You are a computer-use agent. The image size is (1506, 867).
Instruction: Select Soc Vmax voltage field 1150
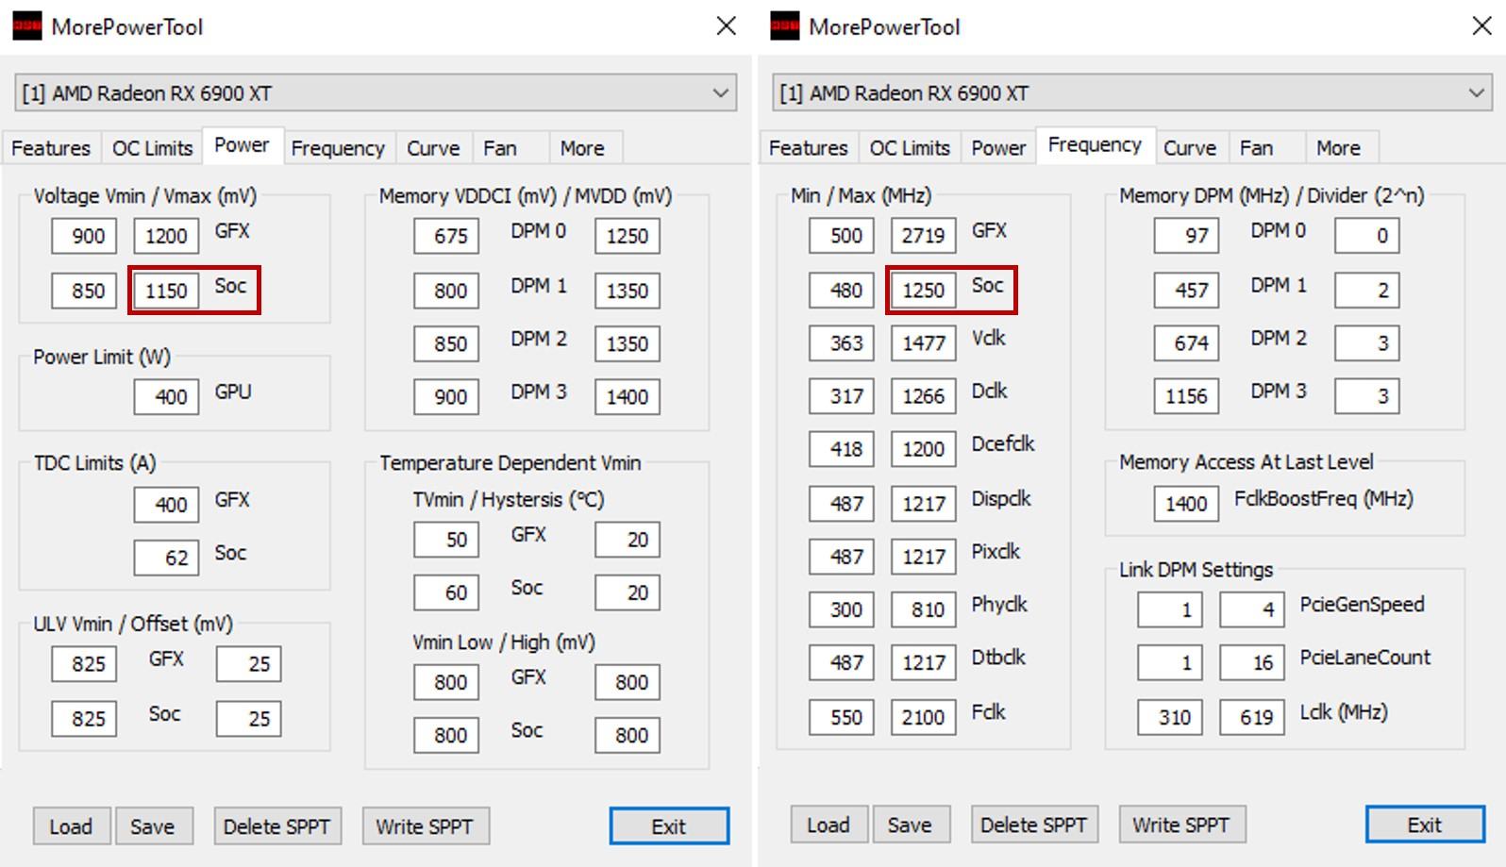click(x=166, y=291)
